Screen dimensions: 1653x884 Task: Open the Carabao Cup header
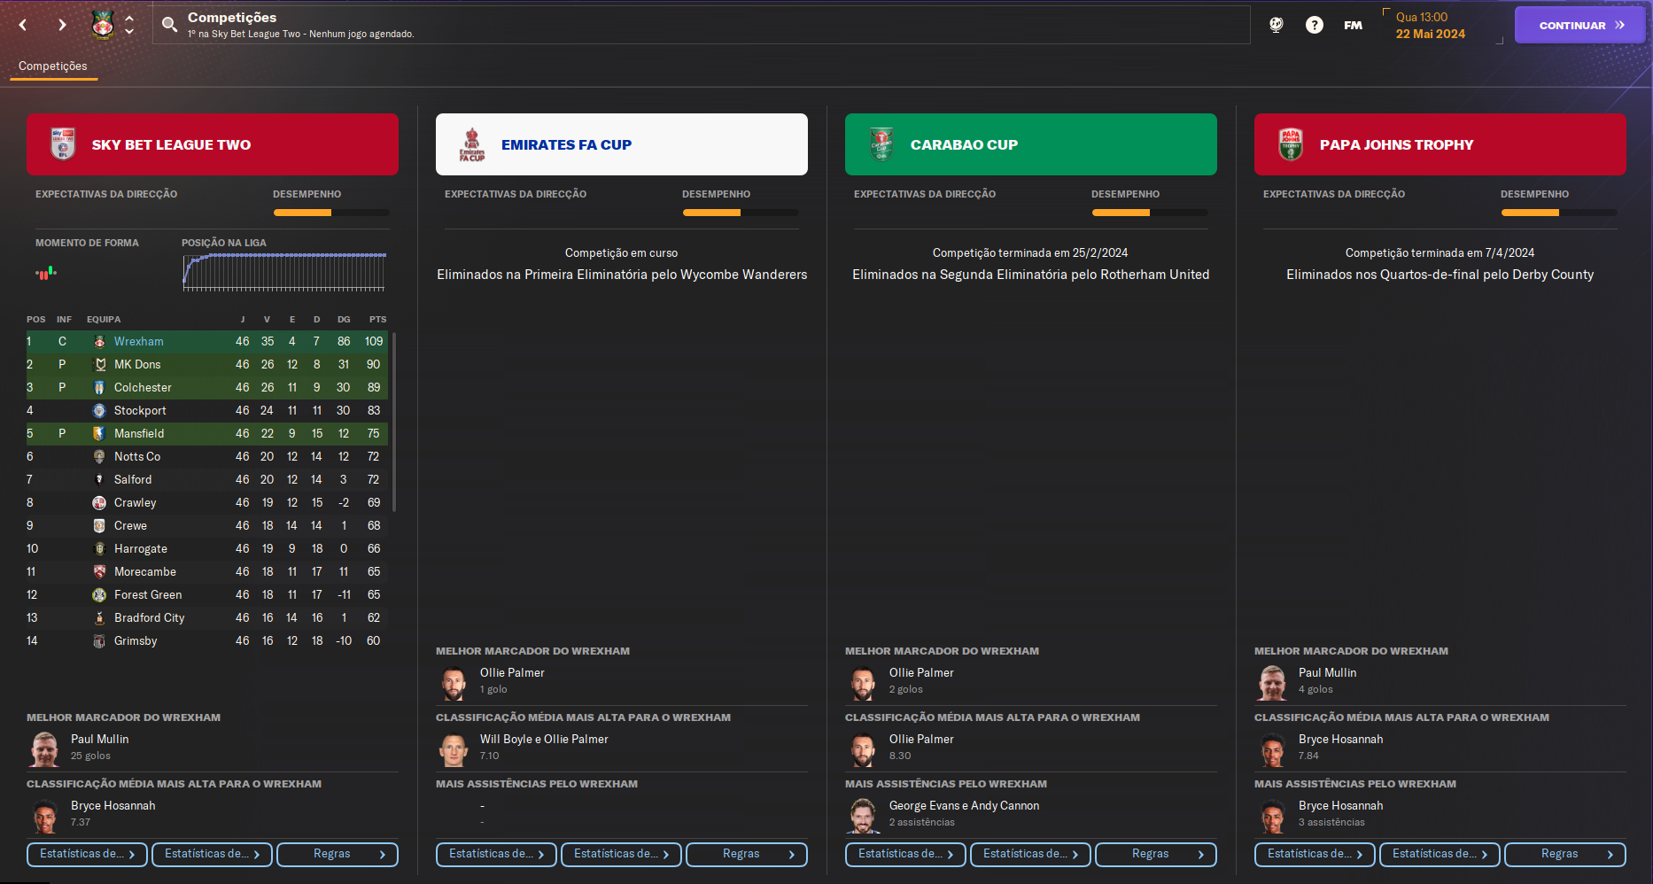click(1031, 144)
